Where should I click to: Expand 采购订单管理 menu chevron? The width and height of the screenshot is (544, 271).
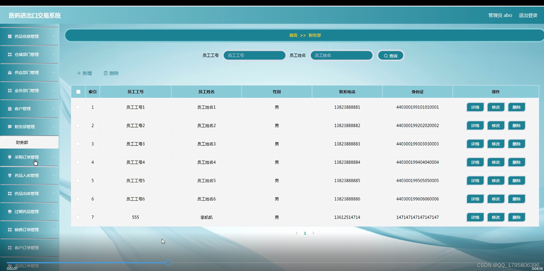point(53,157)
